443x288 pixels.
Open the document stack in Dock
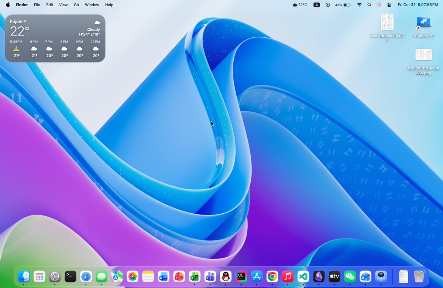403,276
